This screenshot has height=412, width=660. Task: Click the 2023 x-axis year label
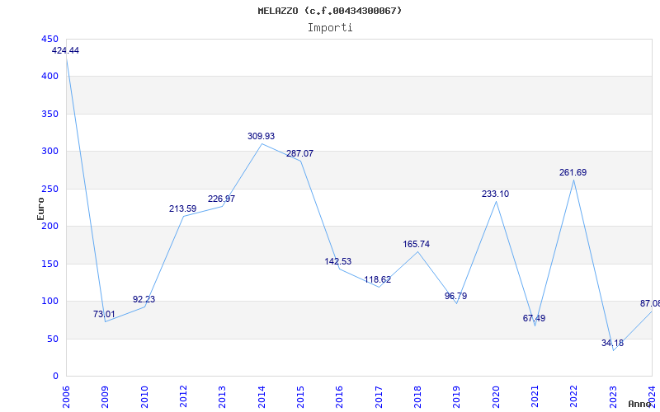(613, 396)
